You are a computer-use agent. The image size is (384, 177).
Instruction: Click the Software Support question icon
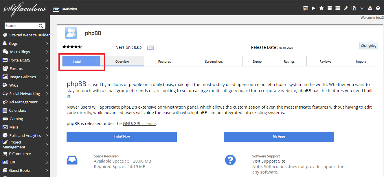[230, 160]
